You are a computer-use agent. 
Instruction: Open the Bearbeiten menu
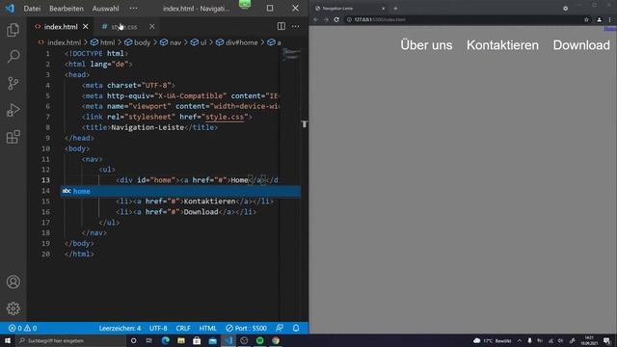pos(67,9)
